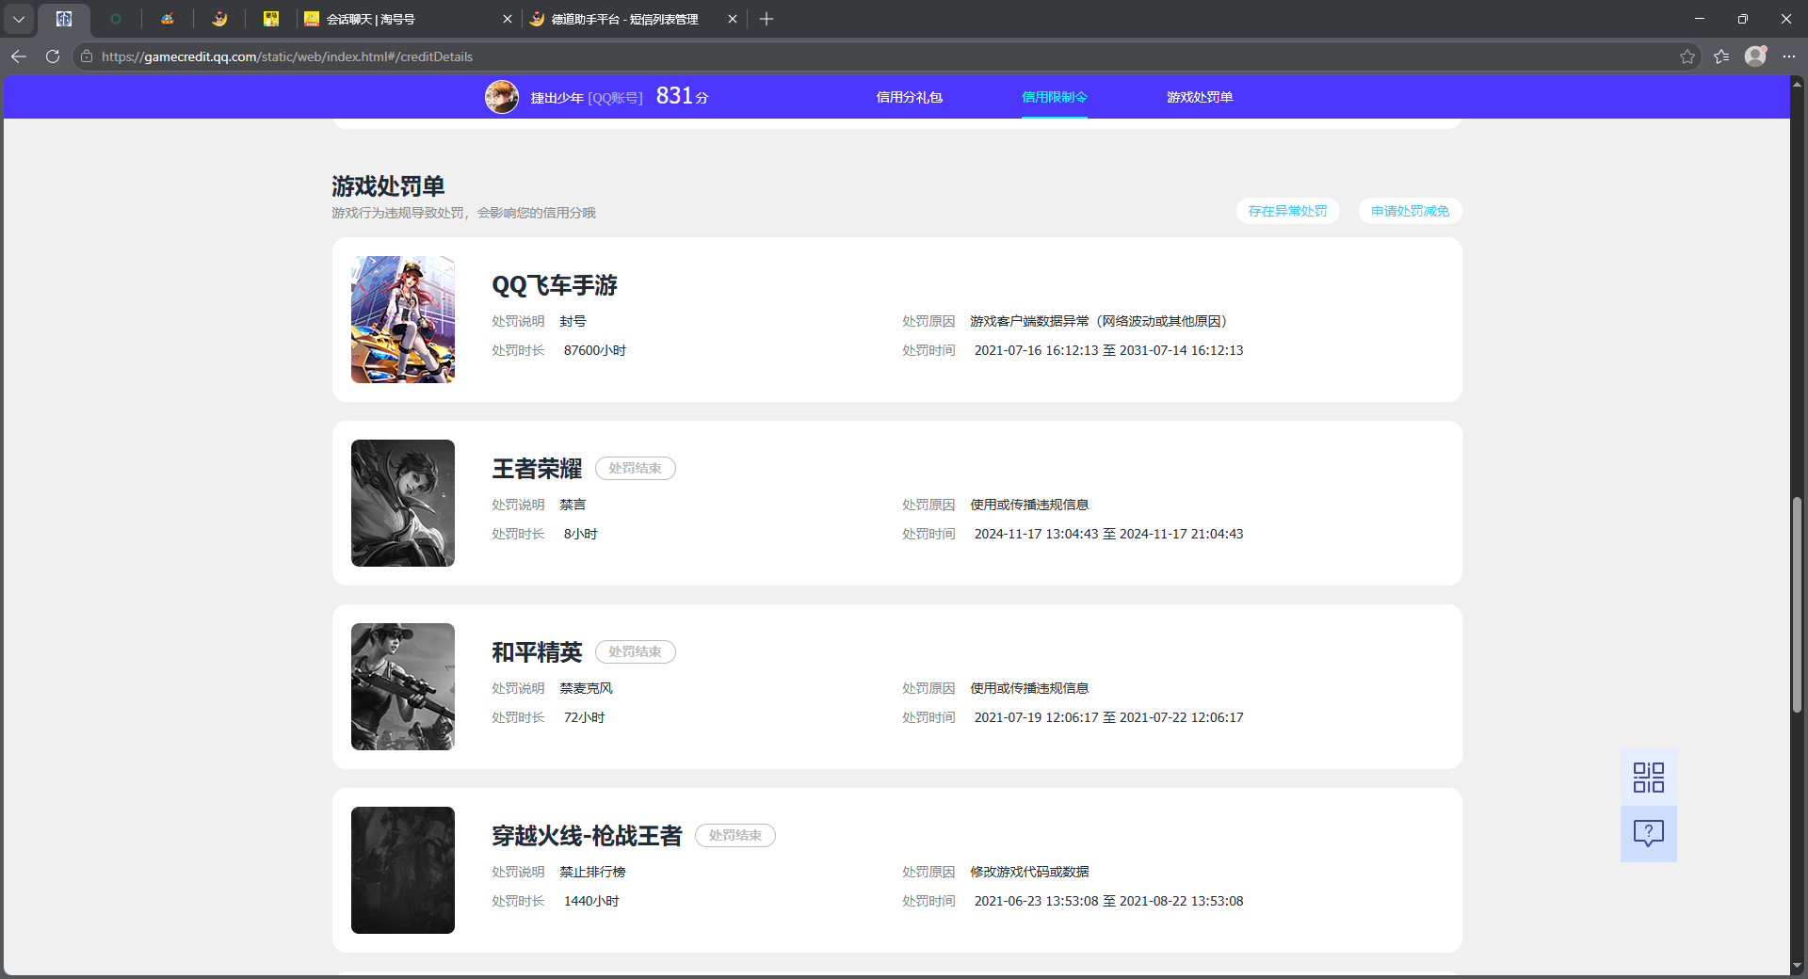Open the browser profile avatar
This screenshot has height=979, width=1808.
click(x=1755, y=56)
